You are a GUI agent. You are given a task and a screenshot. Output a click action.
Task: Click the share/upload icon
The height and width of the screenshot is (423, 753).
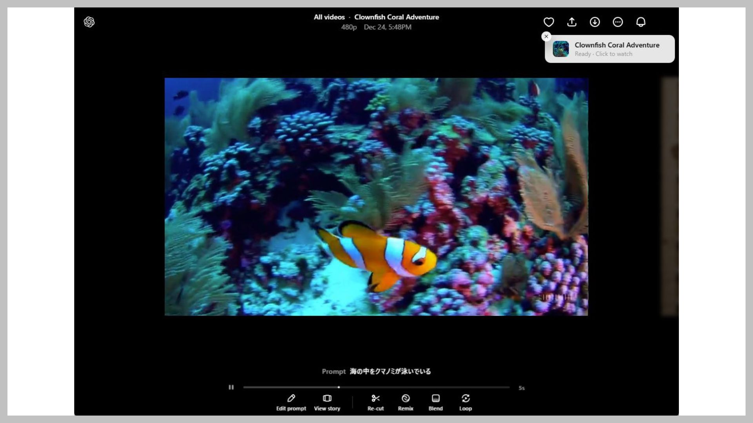(x=572, y=22)
